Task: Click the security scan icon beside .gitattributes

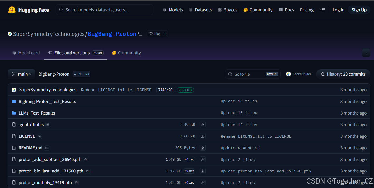Action: [48, 125]
